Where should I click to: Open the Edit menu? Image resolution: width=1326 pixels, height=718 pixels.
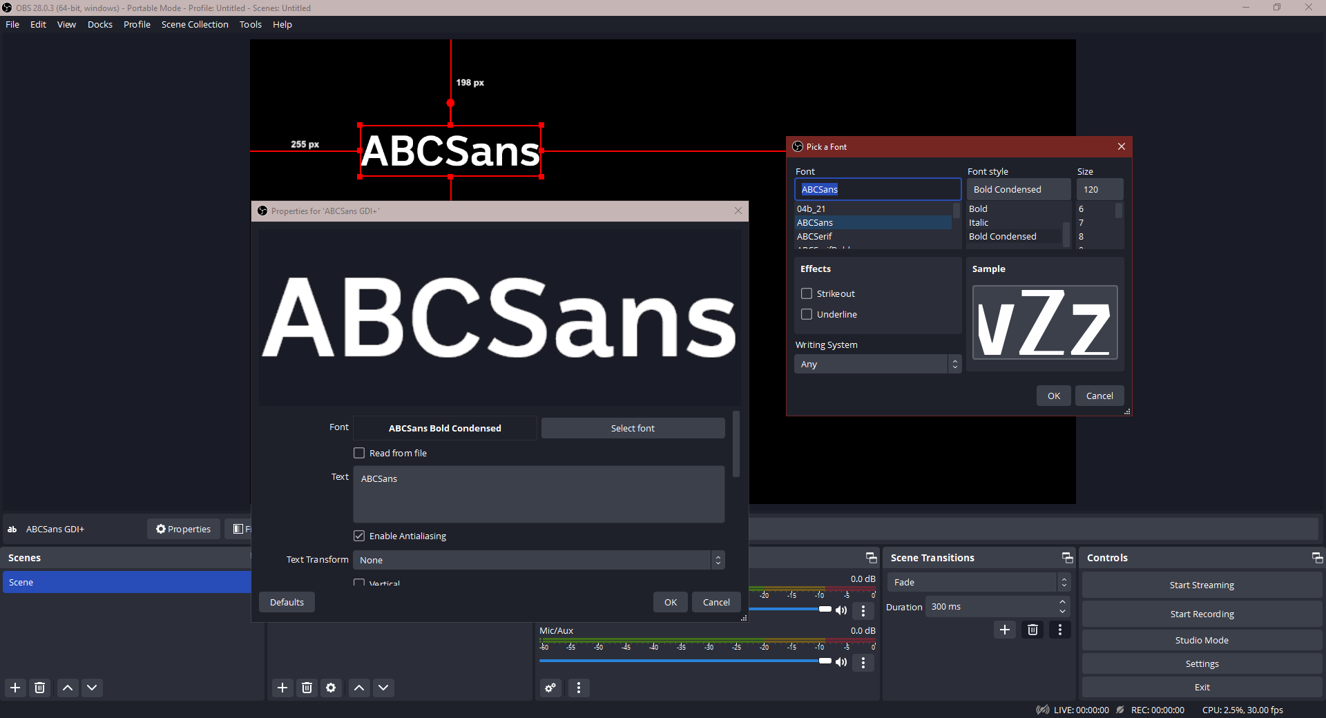[x=38, y=24]
